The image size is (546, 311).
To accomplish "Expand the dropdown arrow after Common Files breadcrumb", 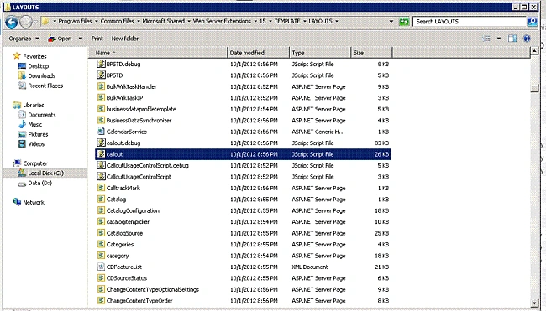I will [x=139, y=21].
